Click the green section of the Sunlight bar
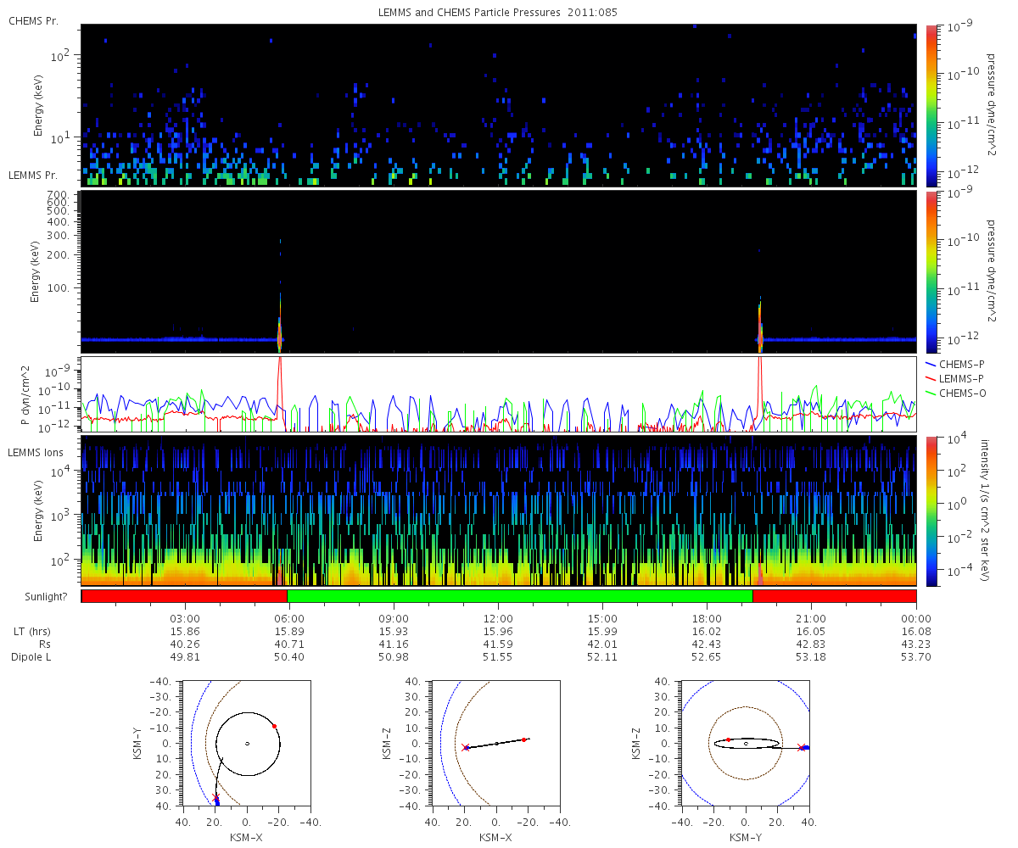Image resolution: width=1018 pixels, height=848 pixels. (520, 596)
